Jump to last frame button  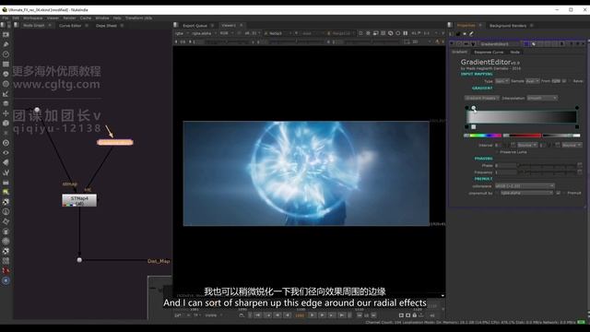(x=342, y=315)
